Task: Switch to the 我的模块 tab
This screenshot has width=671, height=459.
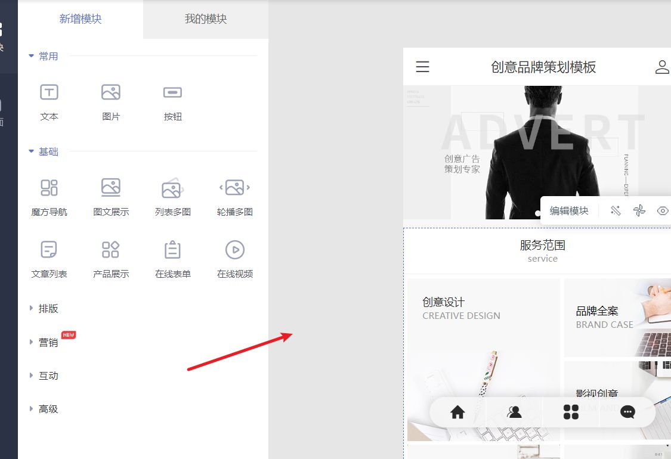Action: (205, 19)
